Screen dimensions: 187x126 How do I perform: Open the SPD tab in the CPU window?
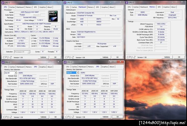pos(36,7)
